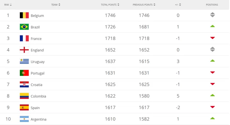Sort by Previous Points sort arrows
This screenshot has width=230, height=125.
[x=154, y=5]
